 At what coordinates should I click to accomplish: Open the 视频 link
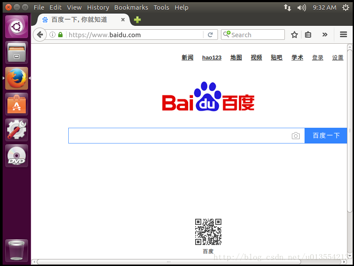(256, 58)
